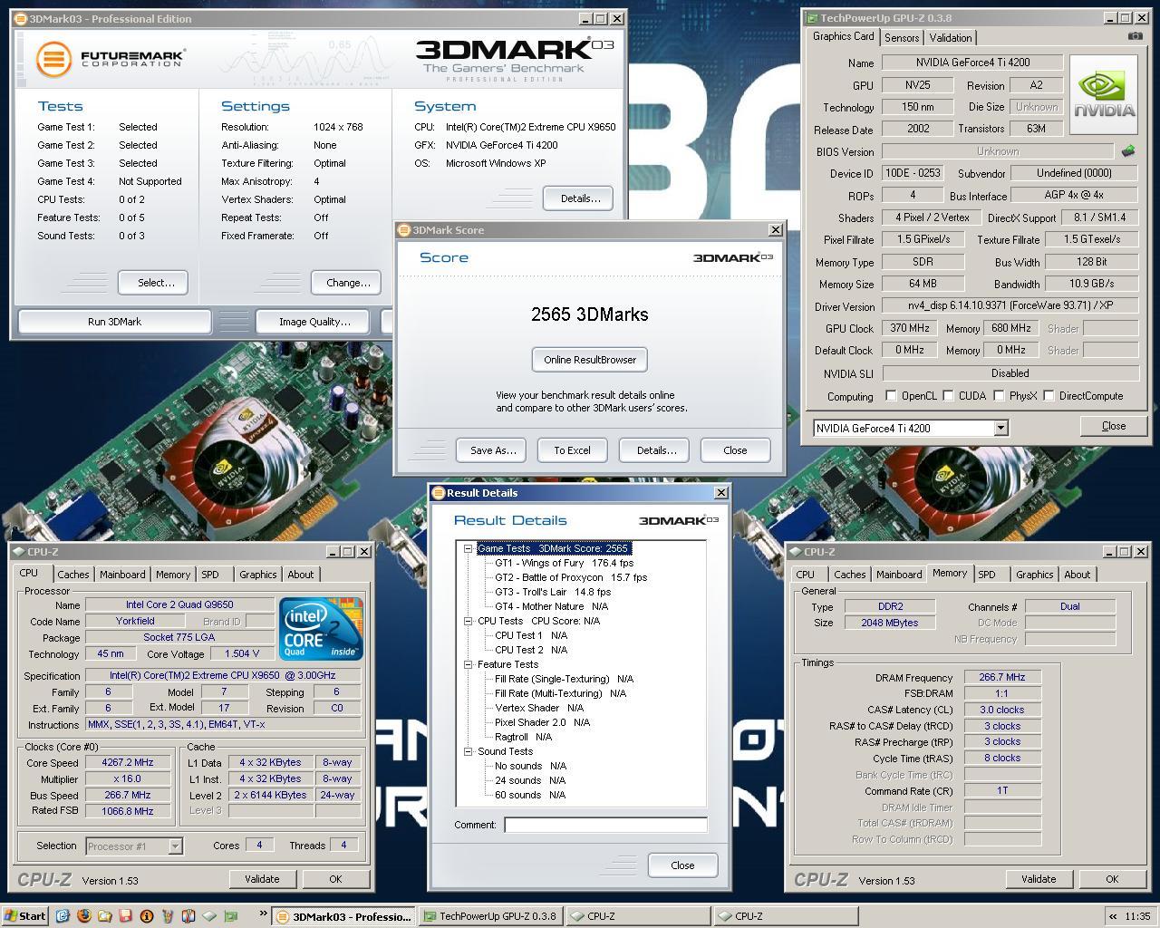
Task: Select GT3 - Troll's Lair result row
Action: (x=553, y=592)
